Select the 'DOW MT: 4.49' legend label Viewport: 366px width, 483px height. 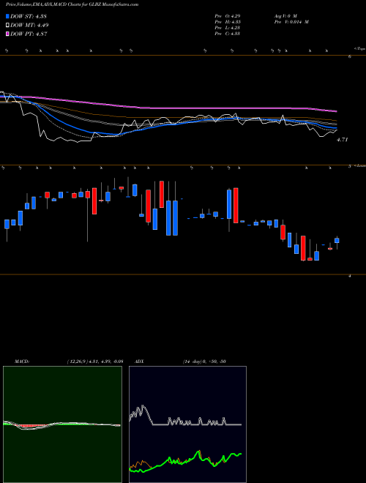(29, 26)
